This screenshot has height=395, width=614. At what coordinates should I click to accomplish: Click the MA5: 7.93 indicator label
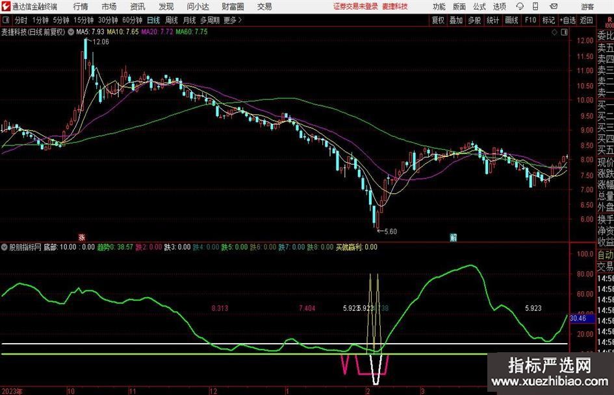[x=90, y=32]
